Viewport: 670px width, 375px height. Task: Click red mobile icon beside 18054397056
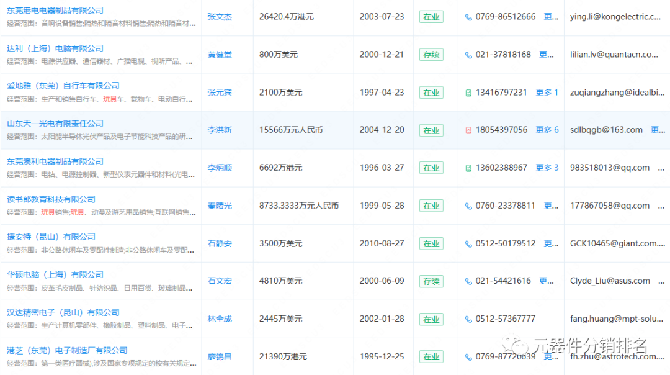[x=468, y=130]
